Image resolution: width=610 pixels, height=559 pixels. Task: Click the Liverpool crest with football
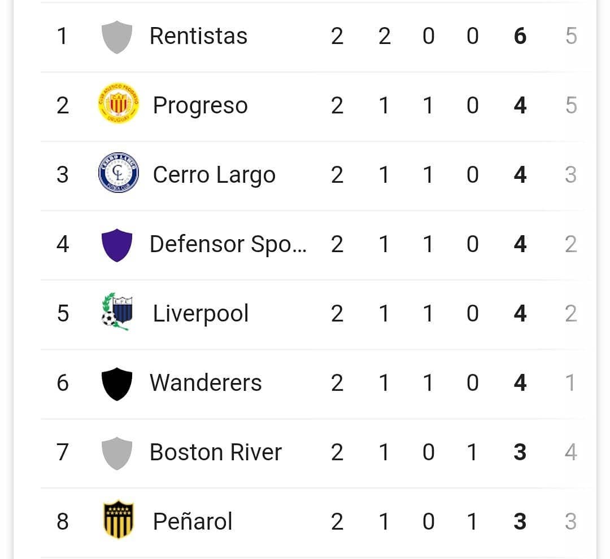coord(117,311)
